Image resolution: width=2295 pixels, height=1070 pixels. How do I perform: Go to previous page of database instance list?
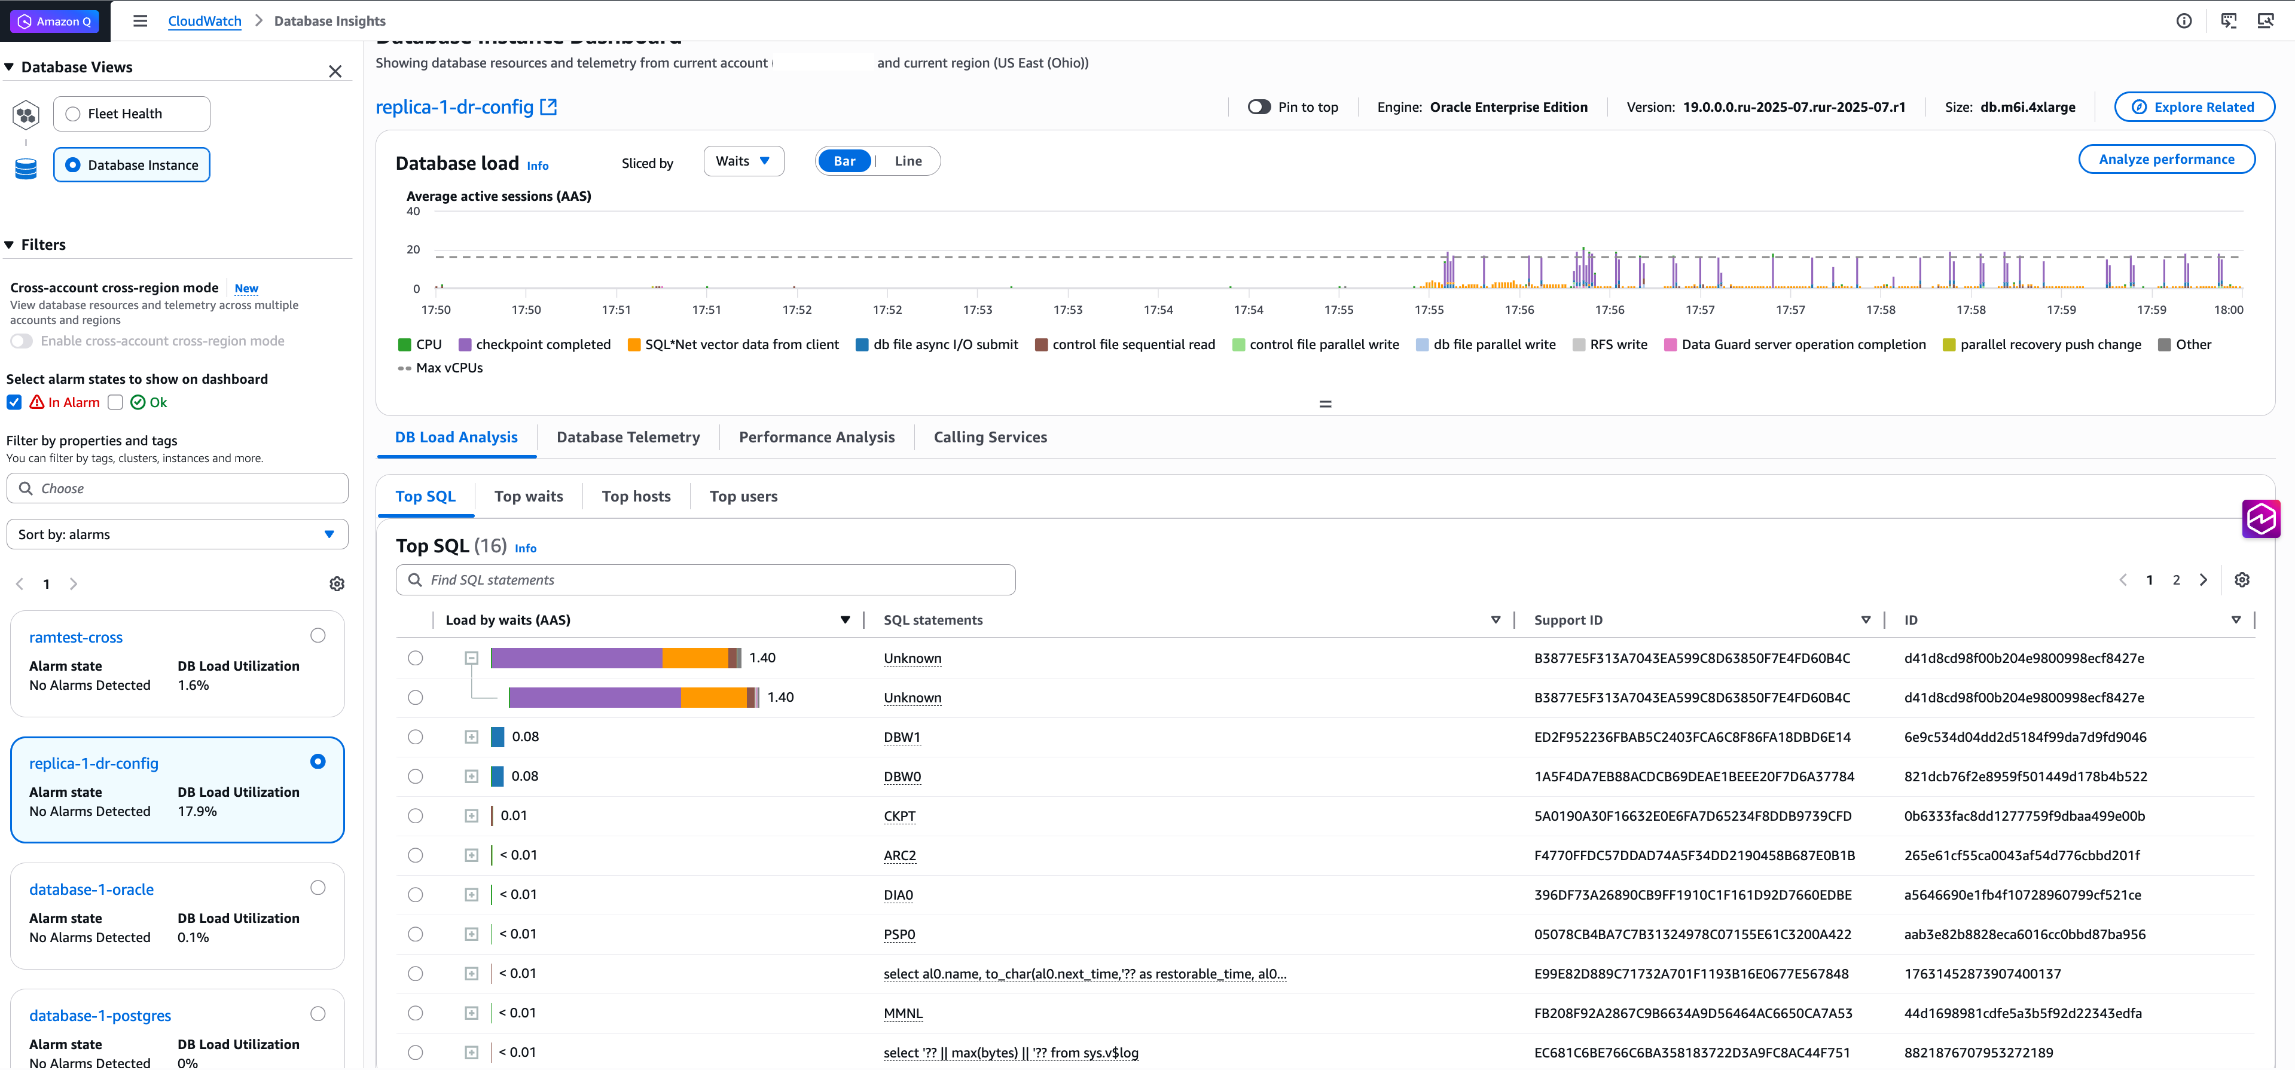pyautogui.click(x=20, y=583)
